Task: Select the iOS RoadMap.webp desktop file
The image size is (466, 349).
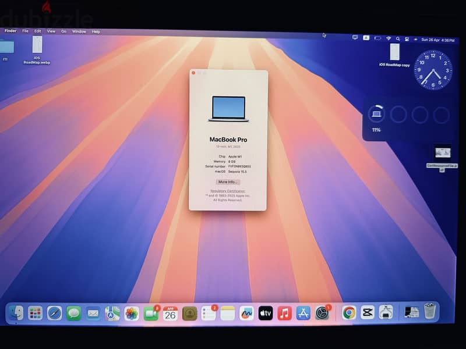Action: point(37,50)
